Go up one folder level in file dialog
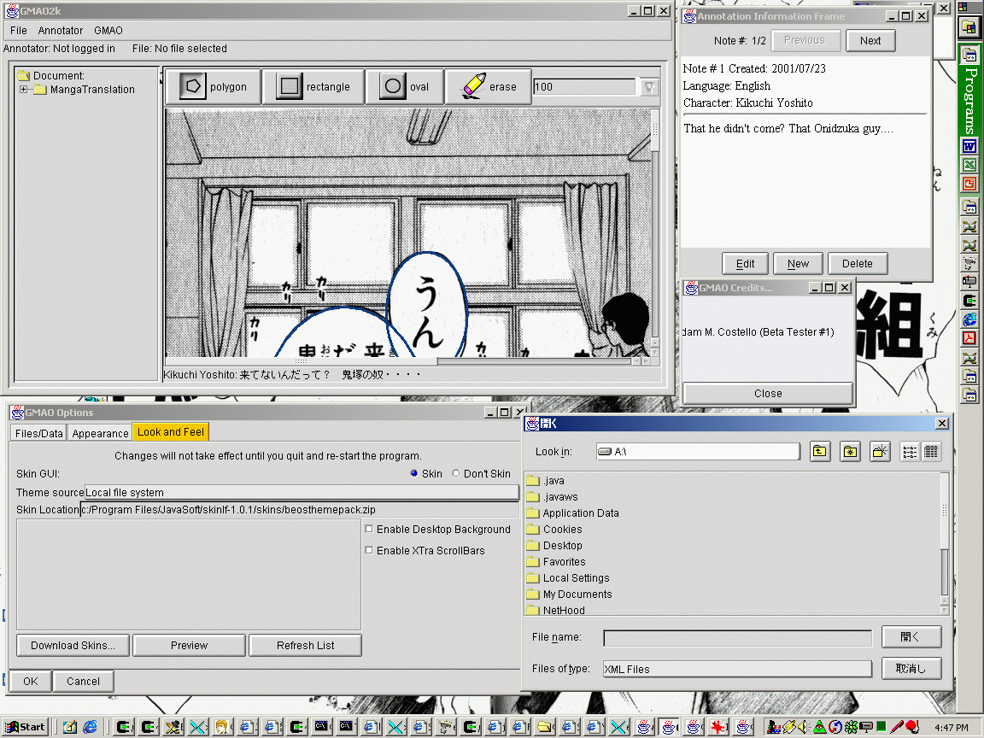This screenshot has width=984, height=738. [820, 451]
